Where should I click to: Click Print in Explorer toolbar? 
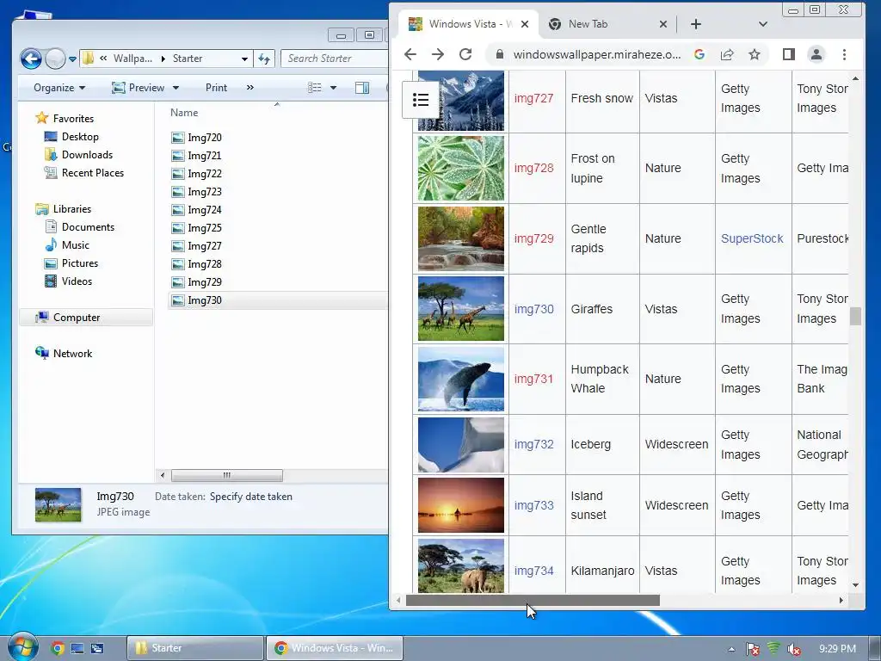[216, 88]
